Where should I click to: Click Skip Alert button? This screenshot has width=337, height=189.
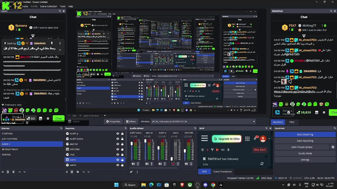click(x=260, y=150)
